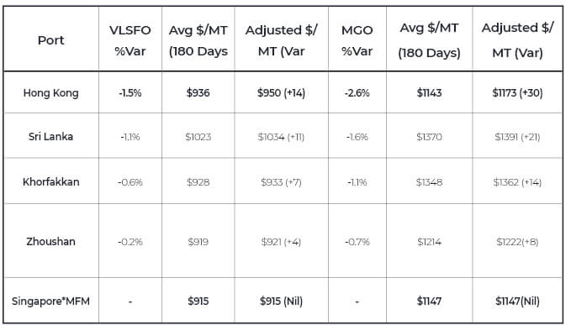Click the Sri Lanka row label

click(51, 136)
